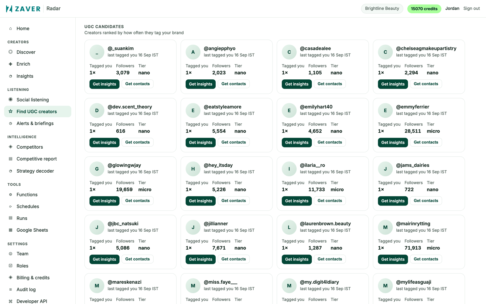Click the Roles checkbox icon
Image resolution: width=486 pixels, height=304 pixels.
point(11,266)
